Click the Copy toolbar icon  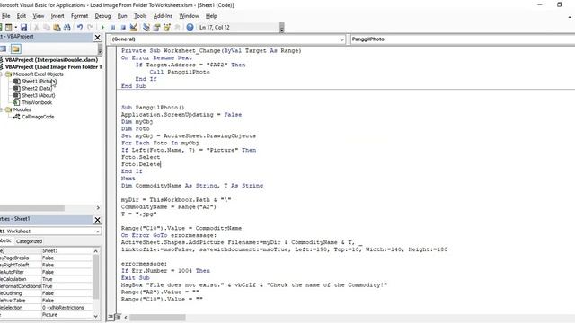tap(47, 27)
